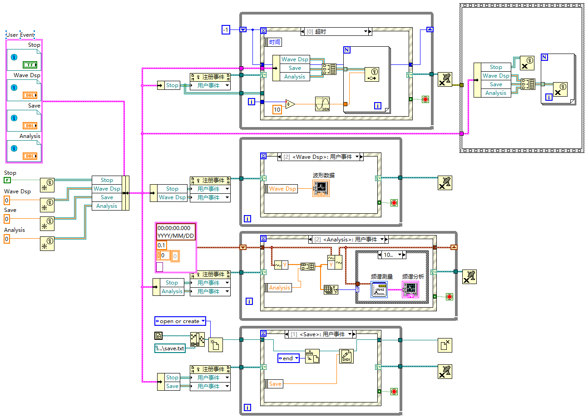
Task: Open the <Analysis> 用户事件 case selector dropdown
Action: coord(382,239)
